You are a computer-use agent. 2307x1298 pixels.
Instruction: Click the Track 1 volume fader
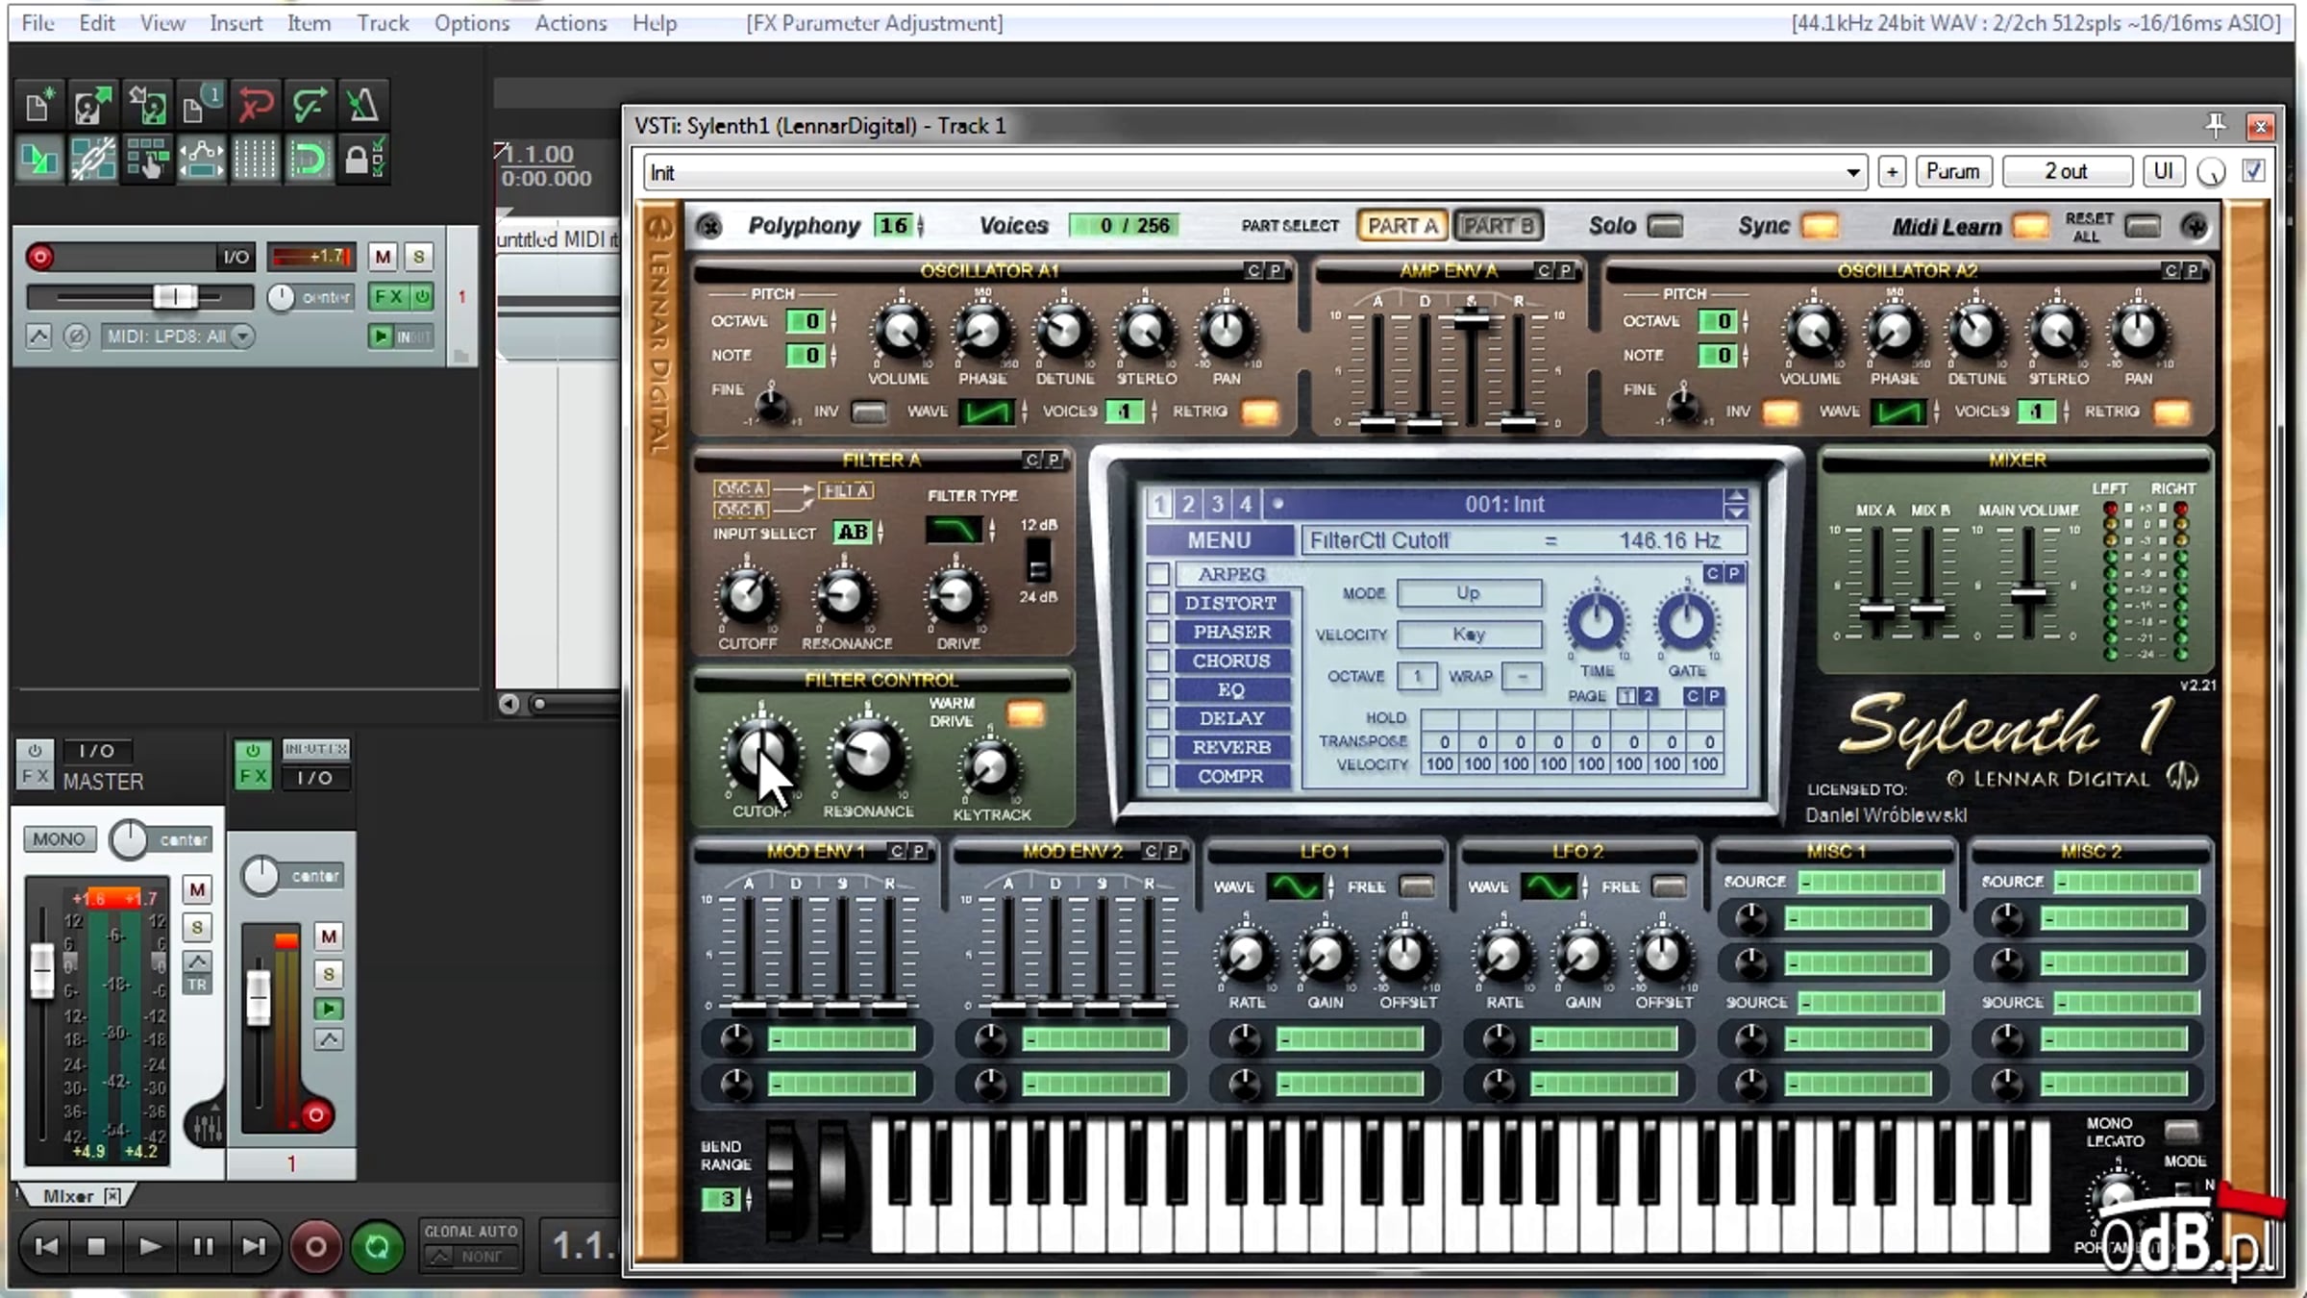point(176,297)
